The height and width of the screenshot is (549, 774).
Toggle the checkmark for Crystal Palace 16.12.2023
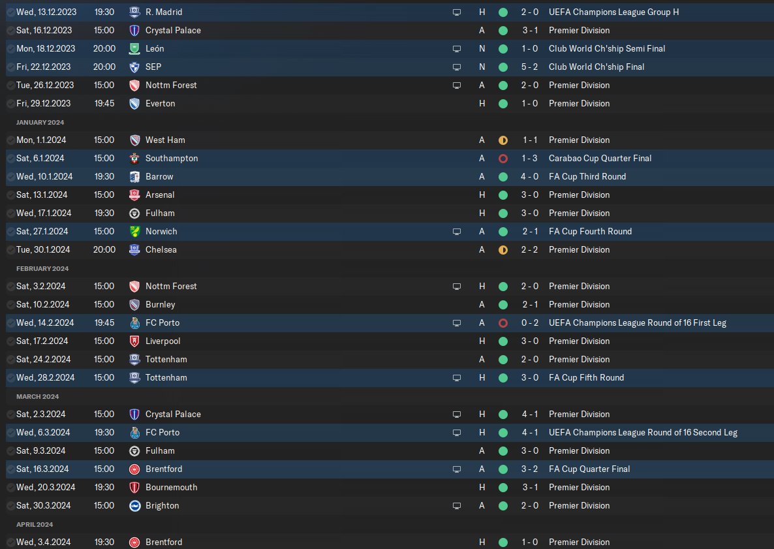(x=10, y=30)
